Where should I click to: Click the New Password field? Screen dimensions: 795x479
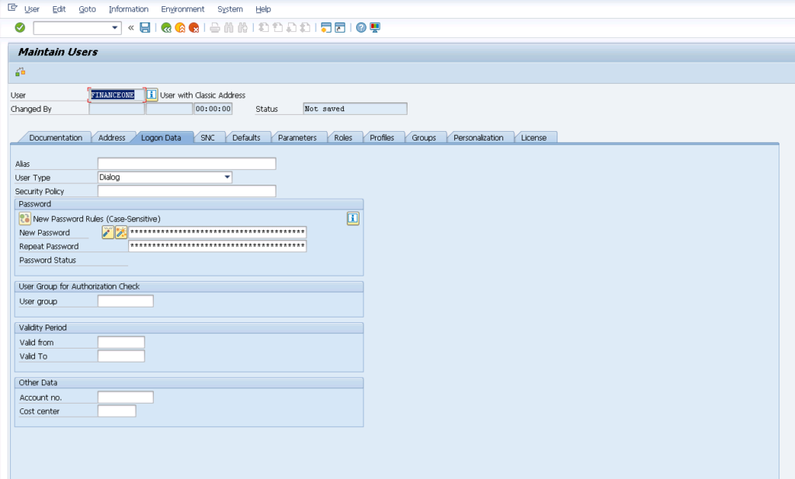[x=217, y=232]
